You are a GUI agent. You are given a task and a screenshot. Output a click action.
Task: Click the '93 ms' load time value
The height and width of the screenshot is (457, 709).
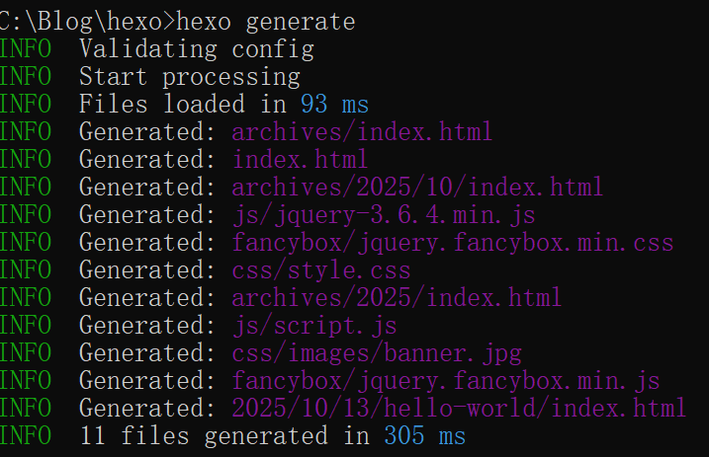point(334,105)
